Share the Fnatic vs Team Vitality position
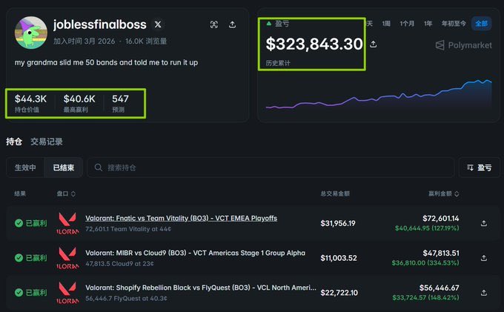 (x=484, y=223)
